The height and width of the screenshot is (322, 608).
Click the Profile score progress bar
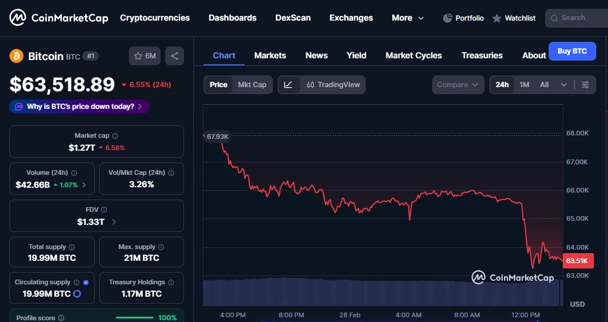(135, 318)
